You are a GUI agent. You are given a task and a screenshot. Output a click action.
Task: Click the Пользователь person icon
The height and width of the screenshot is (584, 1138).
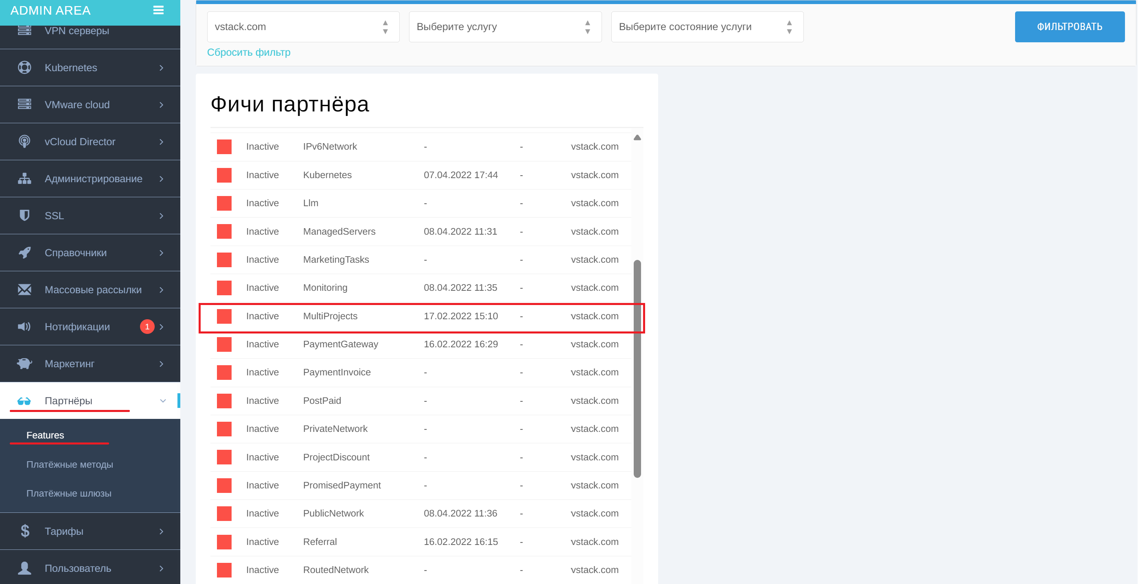click(24, 568)
